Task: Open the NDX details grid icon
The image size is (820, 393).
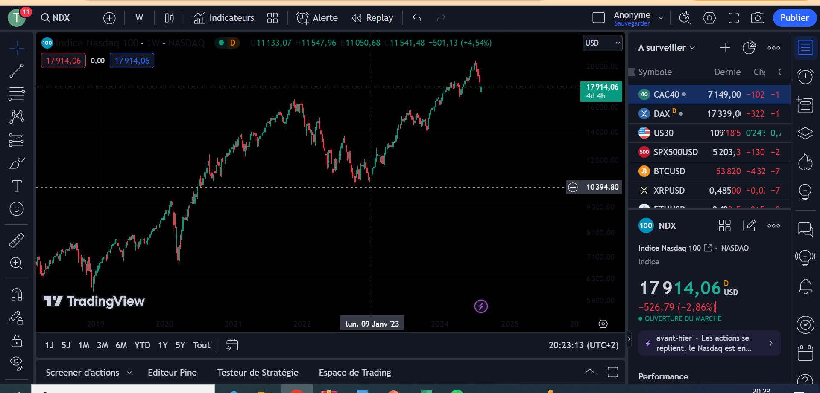Action: point(725,225)
